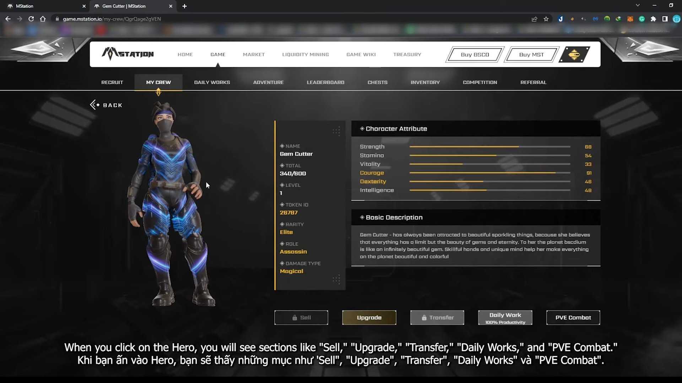The width and height of the screenshot is (682, 383).
Task: Open the GAME WIKI page
Action: click(361, 54)
